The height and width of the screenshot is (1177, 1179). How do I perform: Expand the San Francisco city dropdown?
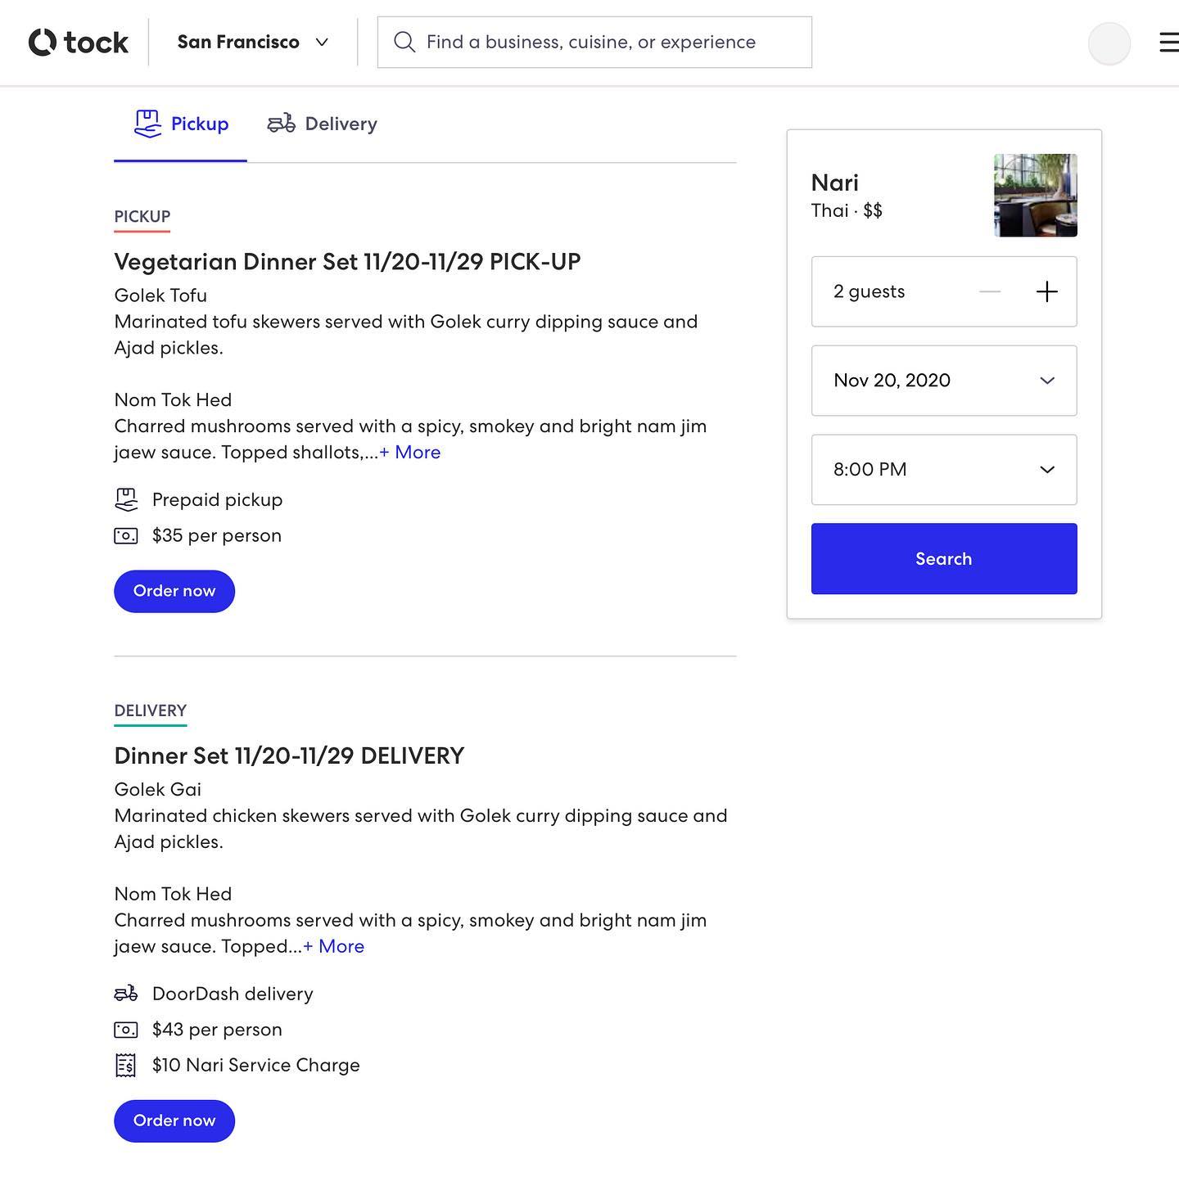tap(252, 43)
